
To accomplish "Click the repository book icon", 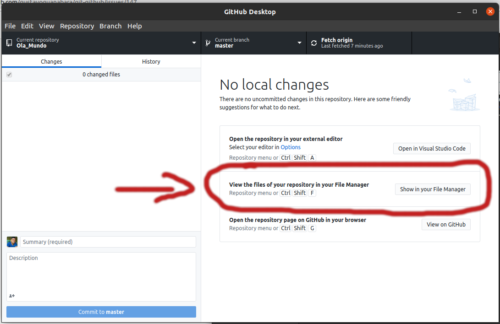I will click(9, 43).
